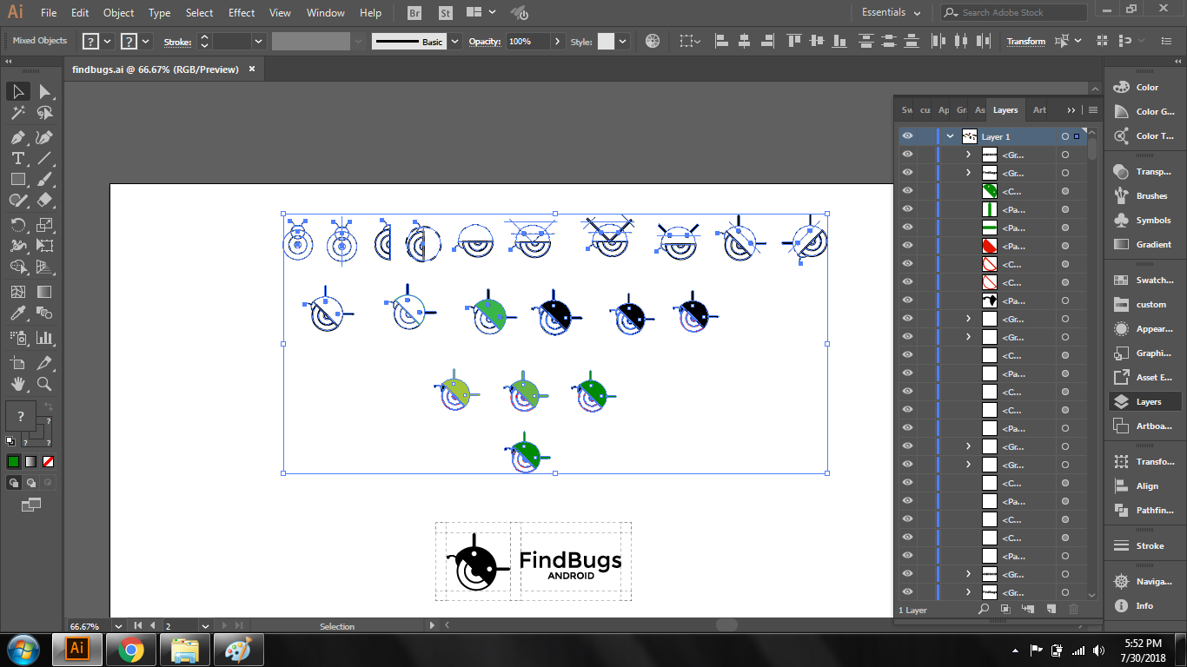Open the Opacity dropdown arrow

[x=556, y=41]
